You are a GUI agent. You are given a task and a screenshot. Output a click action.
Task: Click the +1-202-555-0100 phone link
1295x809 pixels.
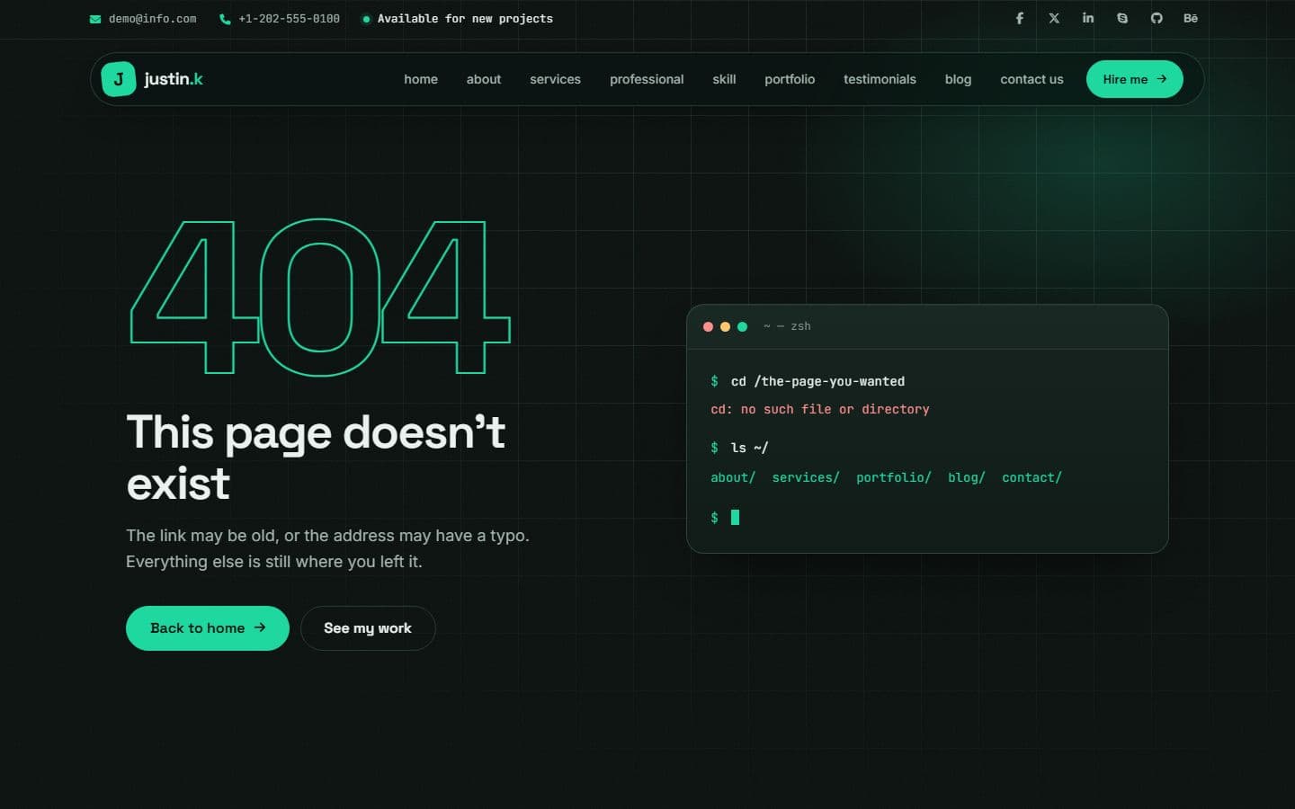[289, 19]
